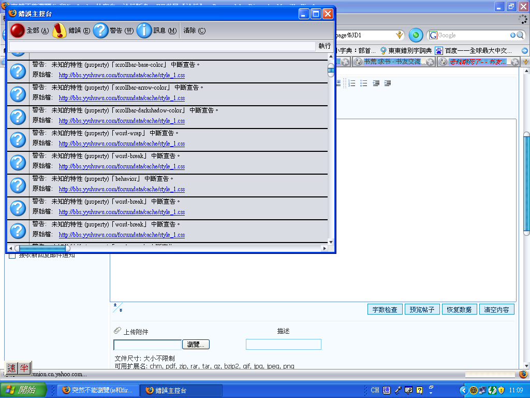
Task: Click CH language indicator in language bar
Action: pyautogui.click(x=375, y=390)
